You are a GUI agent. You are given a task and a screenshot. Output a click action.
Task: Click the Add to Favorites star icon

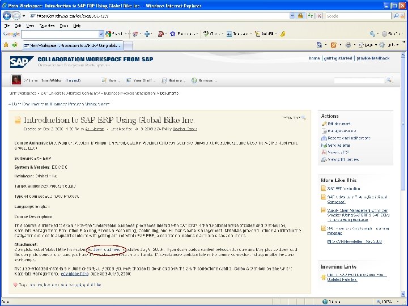coord(15,45)
